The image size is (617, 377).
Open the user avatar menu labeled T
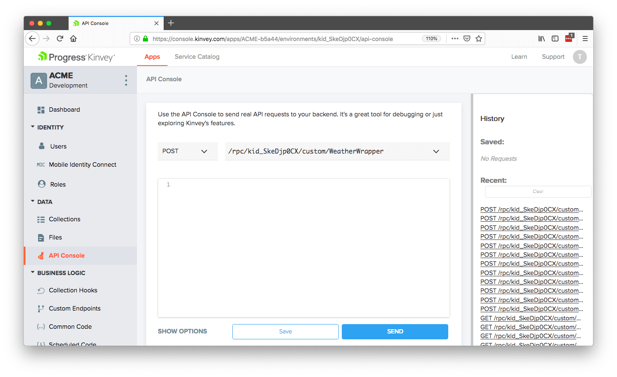[x=580, y=57]
